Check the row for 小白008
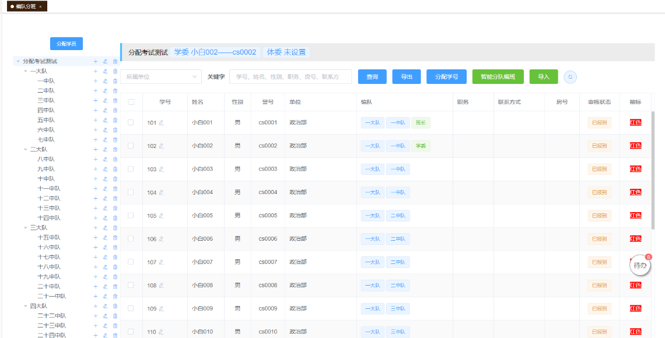665x338 pixels. (131, 285)
